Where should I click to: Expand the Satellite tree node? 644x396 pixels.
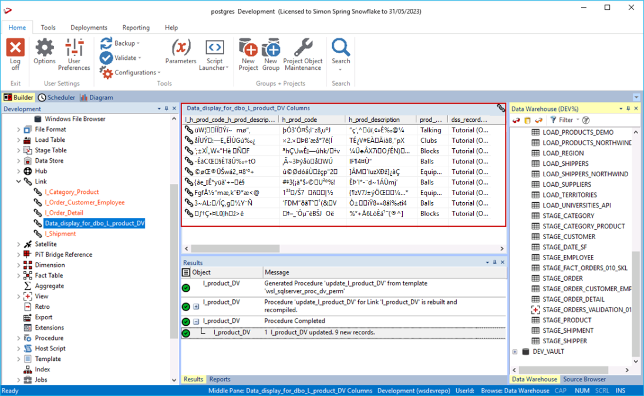click(18, 244)
